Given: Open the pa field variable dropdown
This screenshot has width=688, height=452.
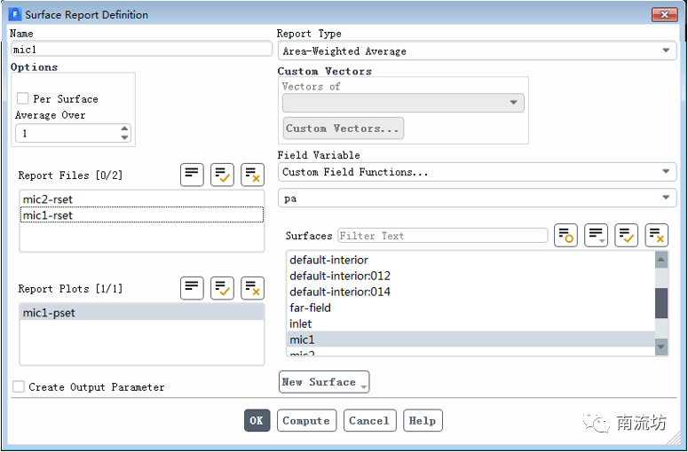Looking at the screenshot, I should coord(478,199).
